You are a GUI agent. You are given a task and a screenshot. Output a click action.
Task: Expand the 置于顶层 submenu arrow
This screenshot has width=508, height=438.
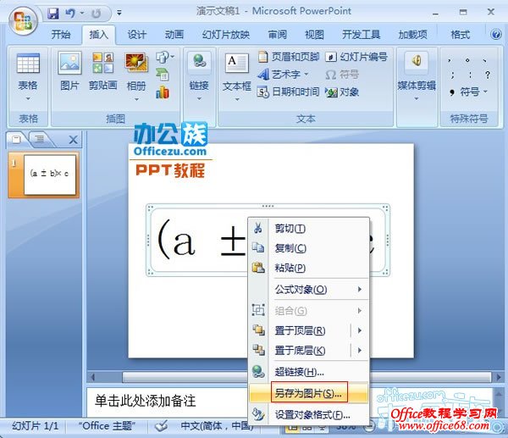pos(360,330)
